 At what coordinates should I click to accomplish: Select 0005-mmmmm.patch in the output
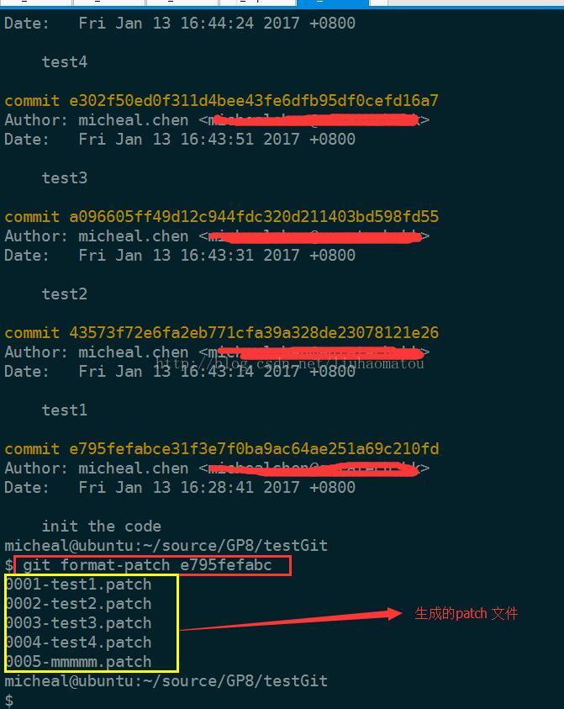tap(79, 662)
